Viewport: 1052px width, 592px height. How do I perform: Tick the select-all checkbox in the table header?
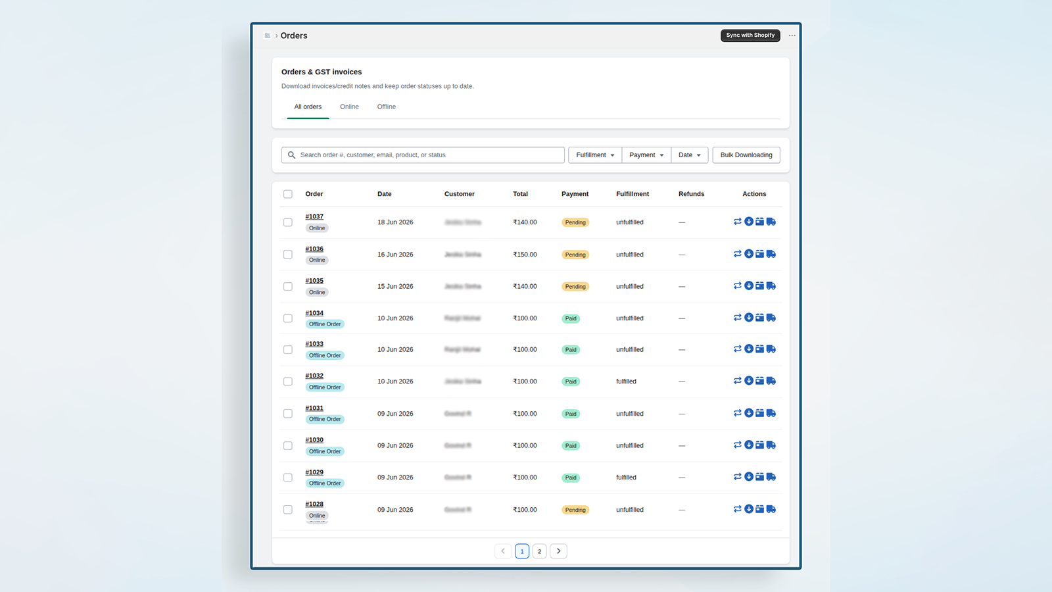[x=288, y=194]
